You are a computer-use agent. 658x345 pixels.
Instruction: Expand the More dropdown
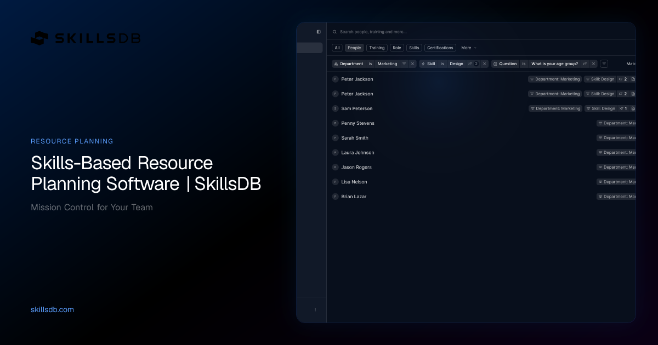click(468, 48)
